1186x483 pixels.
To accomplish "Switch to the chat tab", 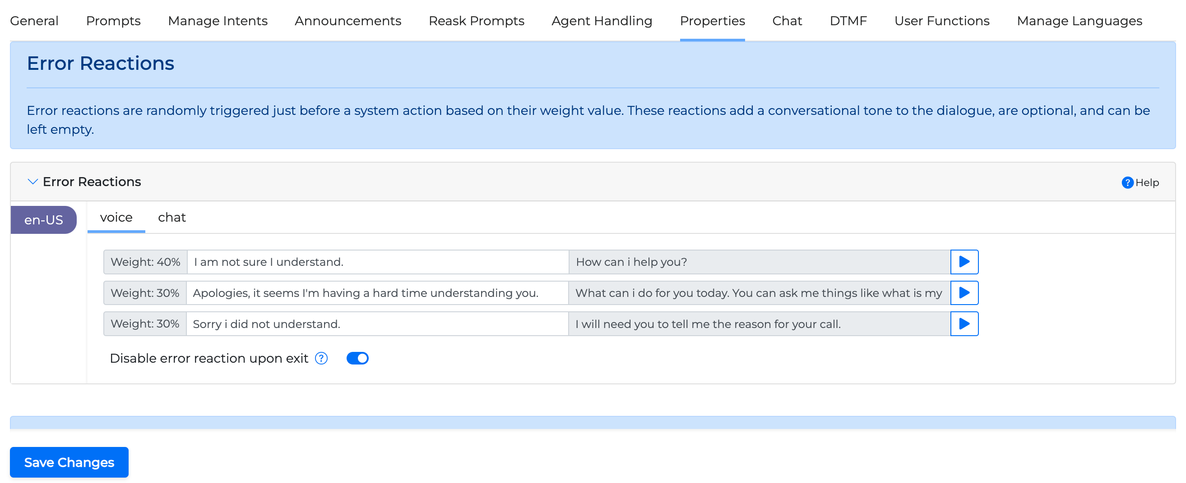I will click(x=171, y=217).
